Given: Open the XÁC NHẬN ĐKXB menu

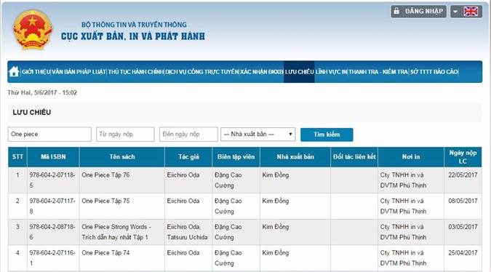Looking at the screenshot, I should click(261, 72).
